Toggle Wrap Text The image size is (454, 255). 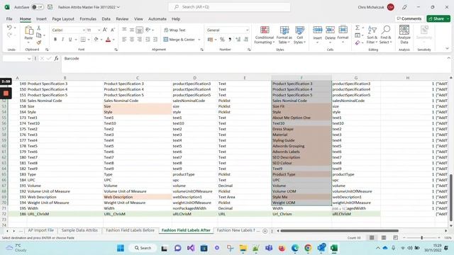coord(175,30)
